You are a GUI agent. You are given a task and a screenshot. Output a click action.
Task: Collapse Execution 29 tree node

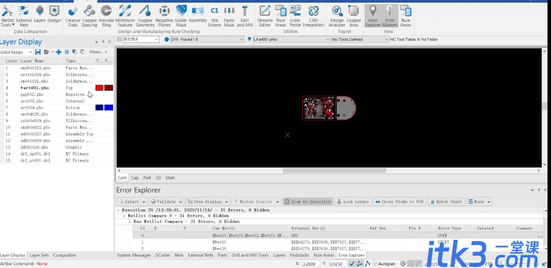[119, 210]
